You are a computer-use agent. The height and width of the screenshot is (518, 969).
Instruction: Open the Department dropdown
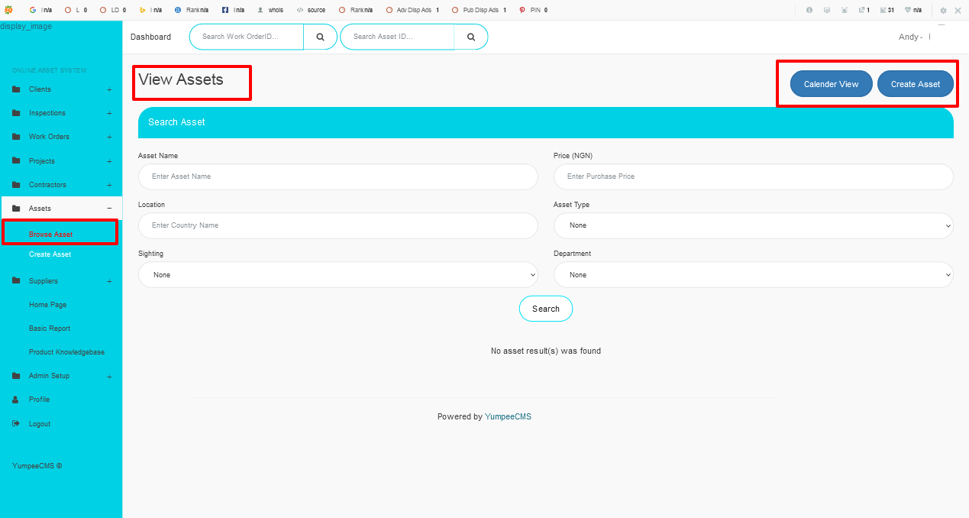pos(754,274)
